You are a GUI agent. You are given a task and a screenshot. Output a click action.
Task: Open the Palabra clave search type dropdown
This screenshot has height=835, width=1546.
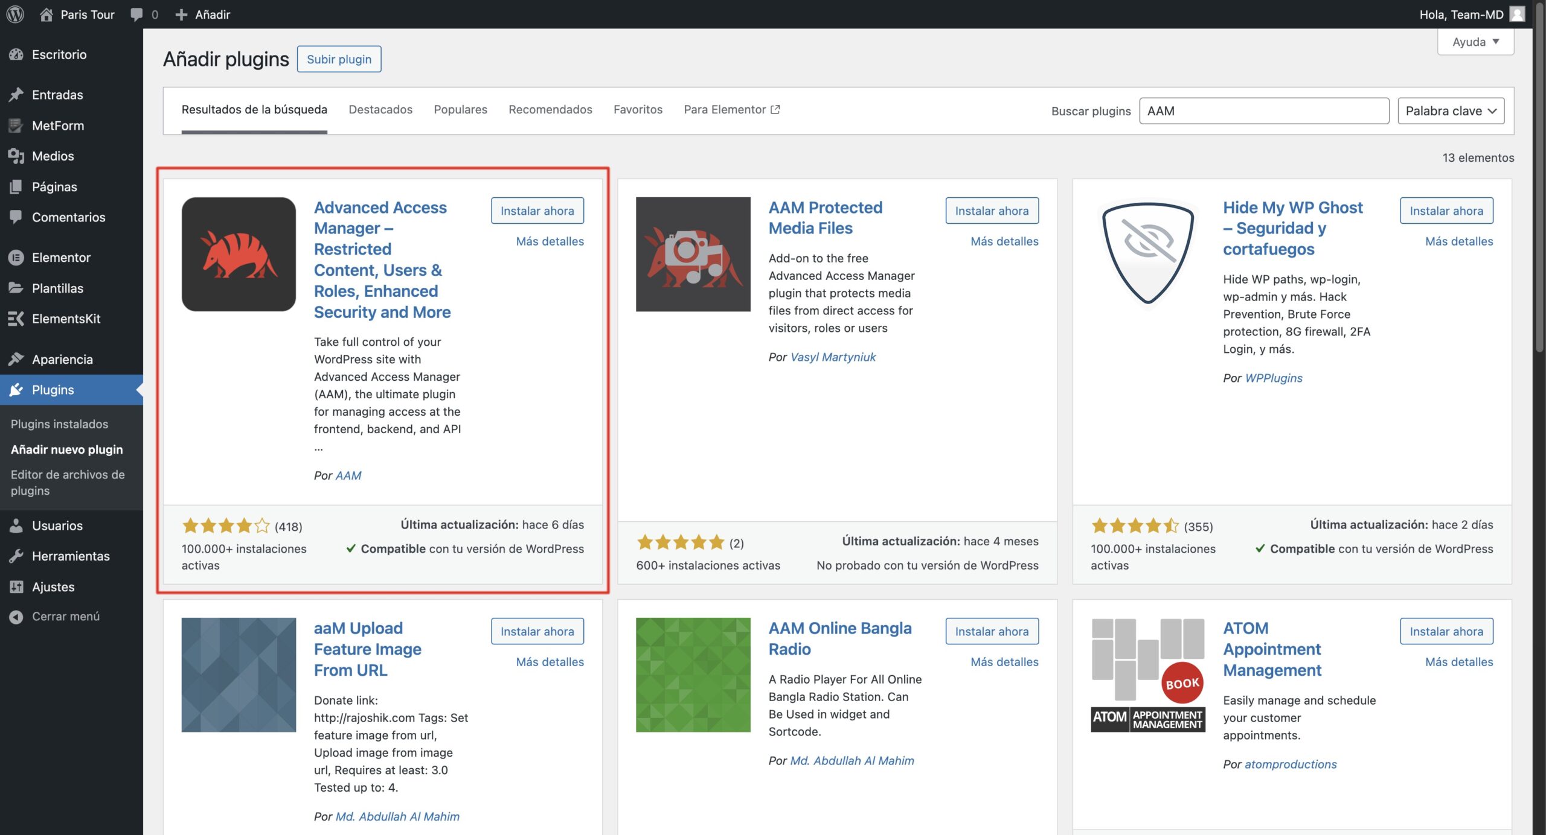(x=1451, y=111)
